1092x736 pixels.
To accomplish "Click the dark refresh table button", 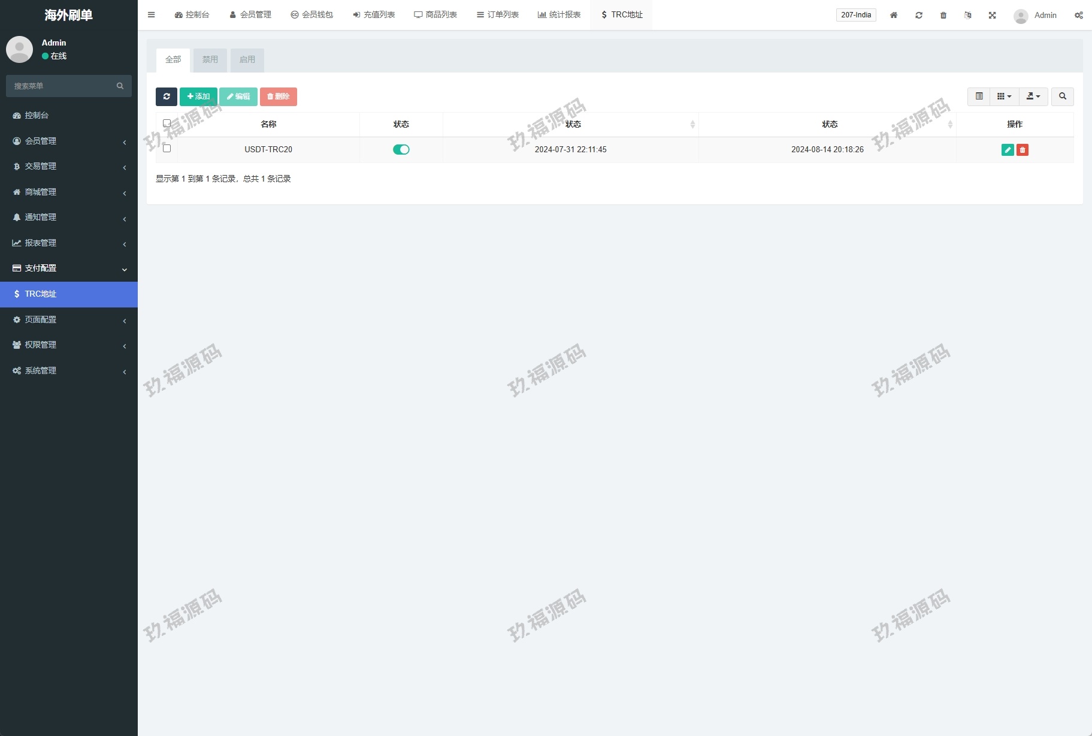I will tap(167, 96).
